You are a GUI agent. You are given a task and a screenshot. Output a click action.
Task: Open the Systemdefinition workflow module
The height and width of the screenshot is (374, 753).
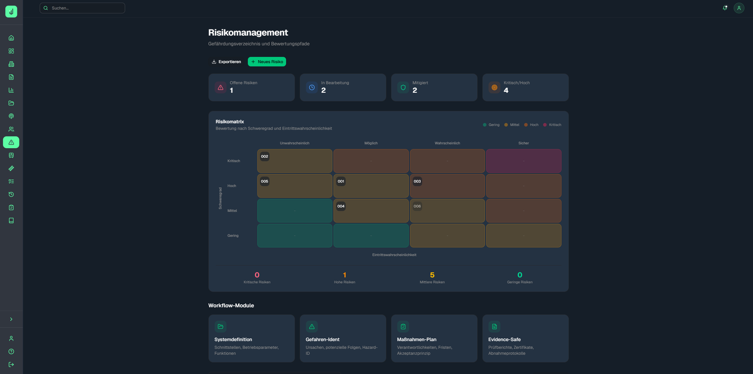tap(251, 338)
